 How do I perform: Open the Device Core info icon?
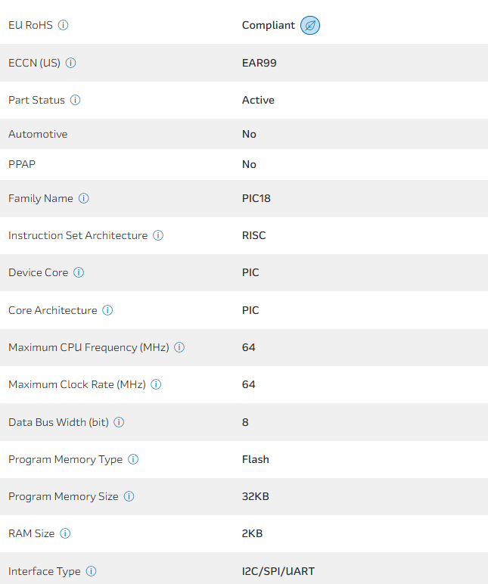(79, 272)
